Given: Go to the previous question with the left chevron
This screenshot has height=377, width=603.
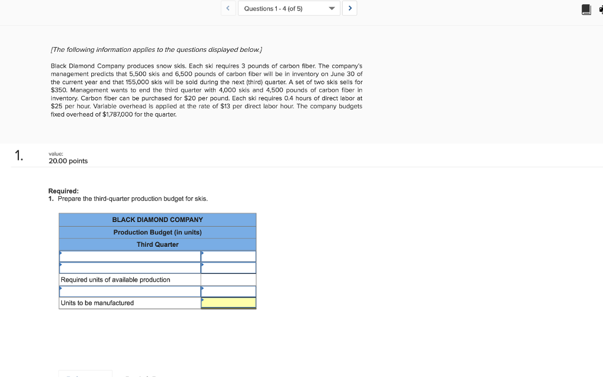Looking at the screenshot, I should coord(228,8).
